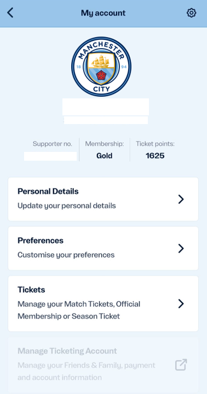Tap 'Manage your Match Tickets' description text
Viewport: 207px width, 394px height.
79,310
